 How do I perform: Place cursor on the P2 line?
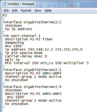[x=5, y=15]
